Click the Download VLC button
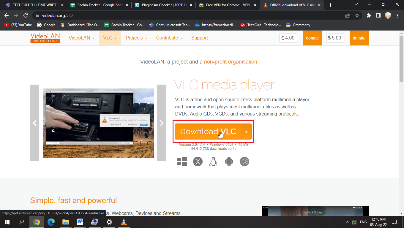Image resolution: width=404 pixels, height=228 pixels. pos(208,132)
